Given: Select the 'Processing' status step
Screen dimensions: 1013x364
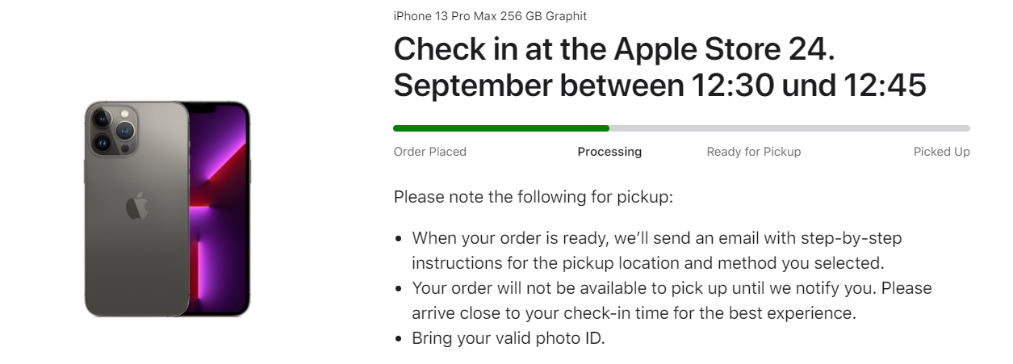Looking at the screenshot, I should [609, 152].
